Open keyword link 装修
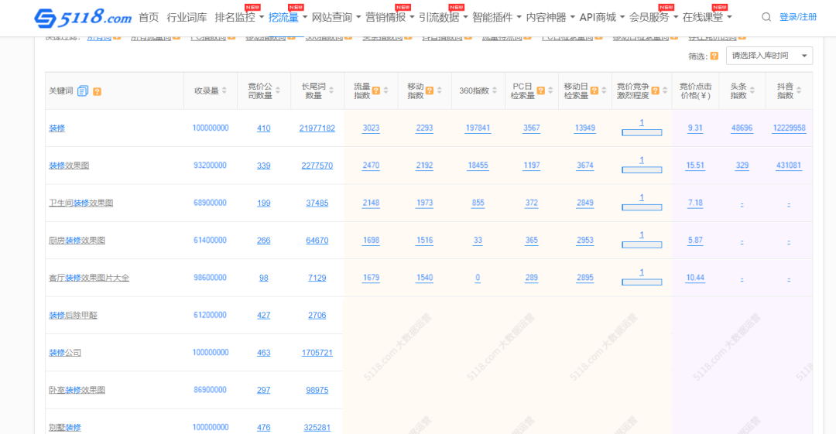 [57, 128]
